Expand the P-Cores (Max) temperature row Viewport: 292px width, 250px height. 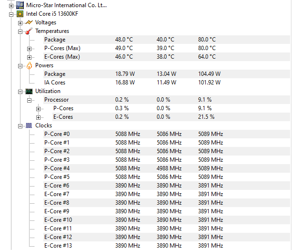pyautogui.click(x=29, y=49)
